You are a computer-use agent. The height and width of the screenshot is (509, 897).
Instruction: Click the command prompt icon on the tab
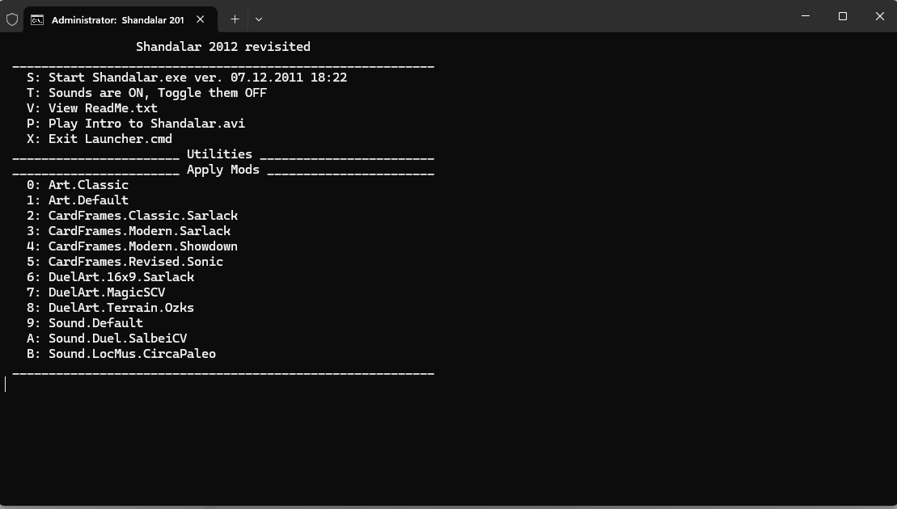[37, 19]
